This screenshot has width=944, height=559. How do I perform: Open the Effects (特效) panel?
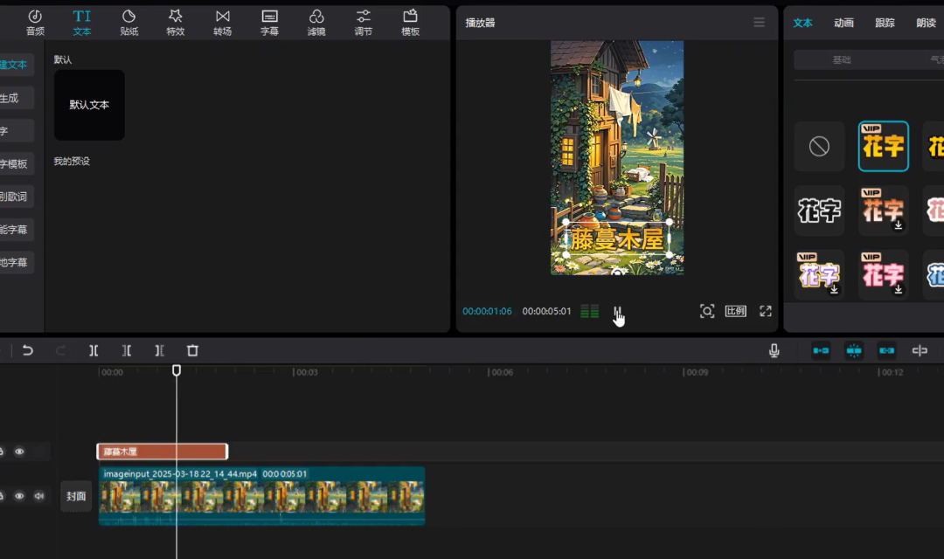click(175, 23)
